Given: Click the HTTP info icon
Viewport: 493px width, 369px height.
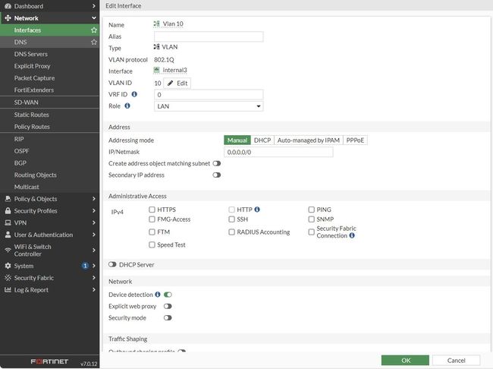Looking at the screenshot, I should [x=257, y=210].
